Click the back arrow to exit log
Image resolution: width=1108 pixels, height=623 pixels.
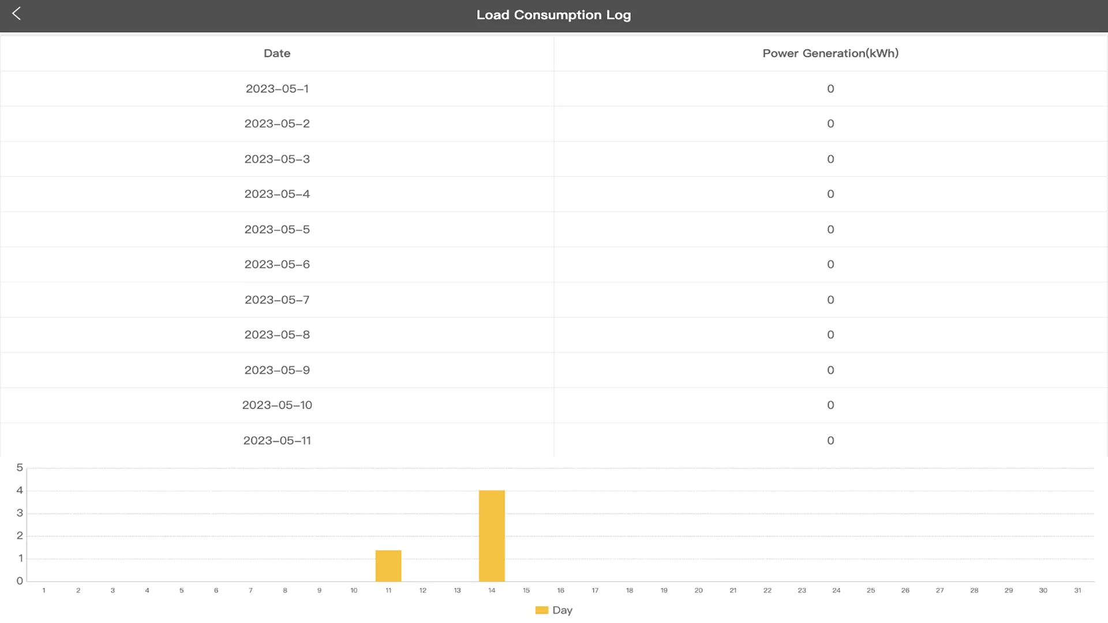17,14
